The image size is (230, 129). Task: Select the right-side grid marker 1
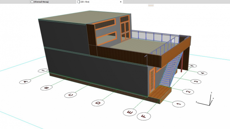[179, 104]
